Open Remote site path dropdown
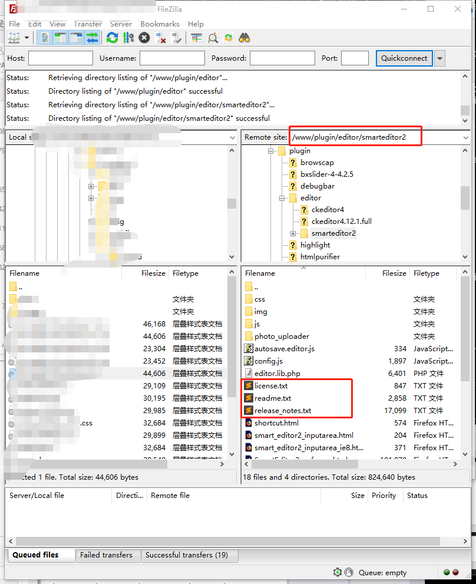Viewport: 476px width, 584px height. [465, 137]
